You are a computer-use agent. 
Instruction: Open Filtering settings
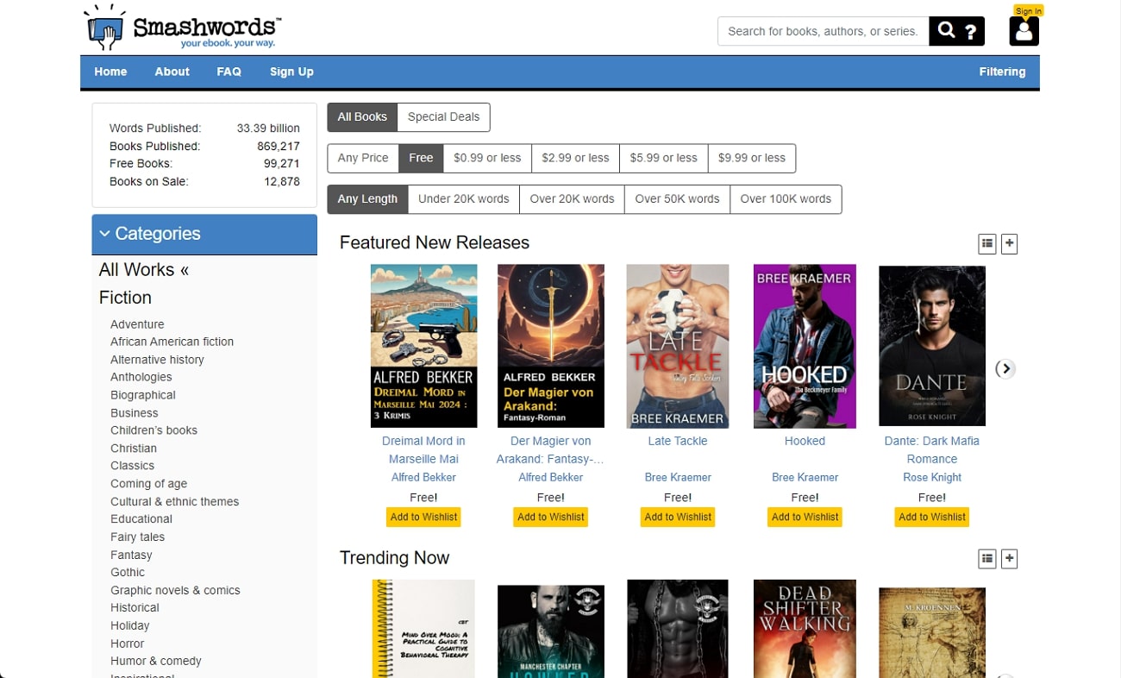[x=1002, y=72]
